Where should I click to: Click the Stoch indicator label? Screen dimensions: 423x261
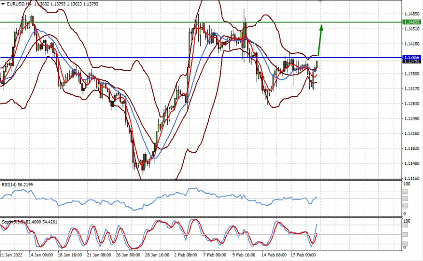[x=19, y=221]
